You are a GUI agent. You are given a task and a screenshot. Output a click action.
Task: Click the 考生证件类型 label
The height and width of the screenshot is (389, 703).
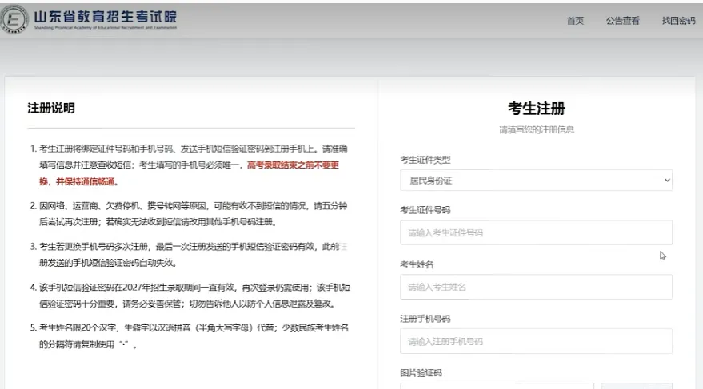click(x=425, y=160)
